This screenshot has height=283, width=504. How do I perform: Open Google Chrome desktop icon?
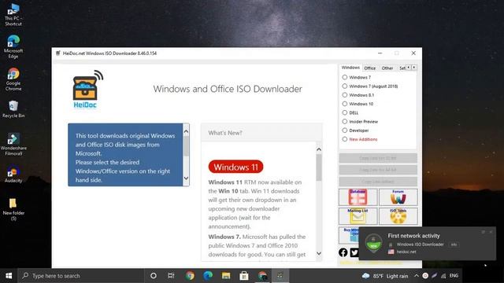click(x=13, y=79)
